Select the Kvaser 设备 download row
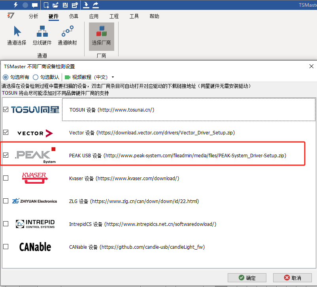 [x=124, y=179]
